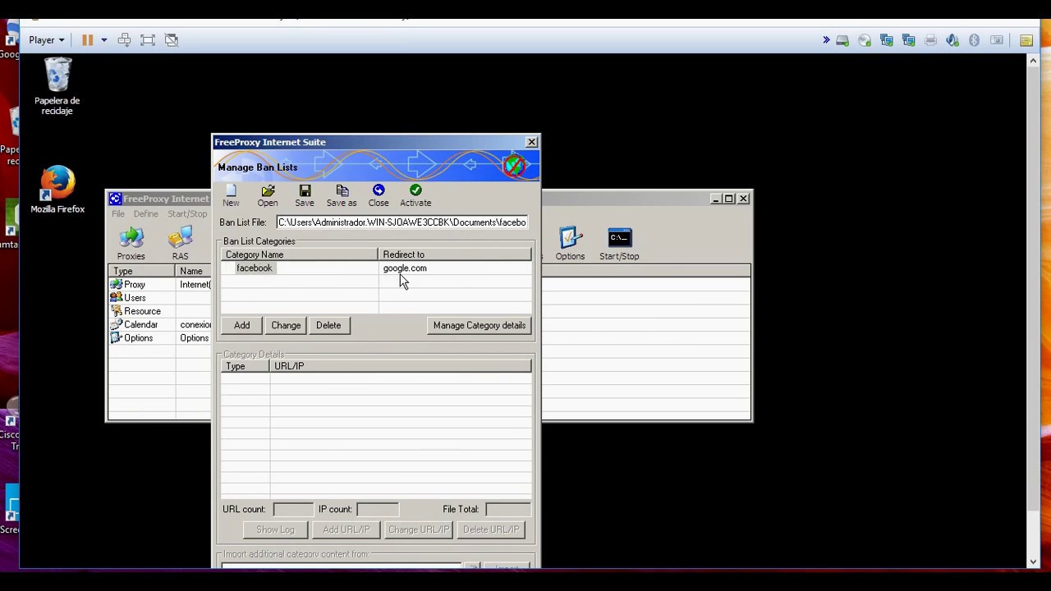Screen dimensions: 1051x591
Task: Click the Category Name column header
Action: 300,254
